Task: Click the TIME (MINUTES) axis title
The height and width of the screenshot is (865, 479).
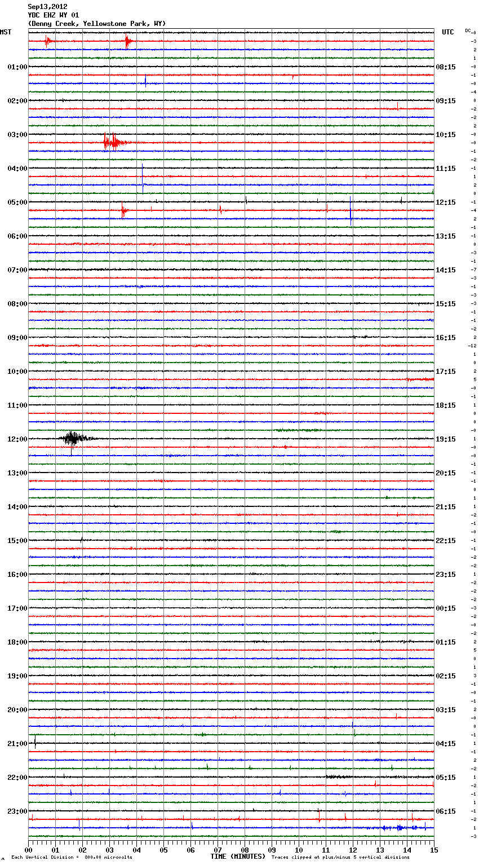Action: 238,857
